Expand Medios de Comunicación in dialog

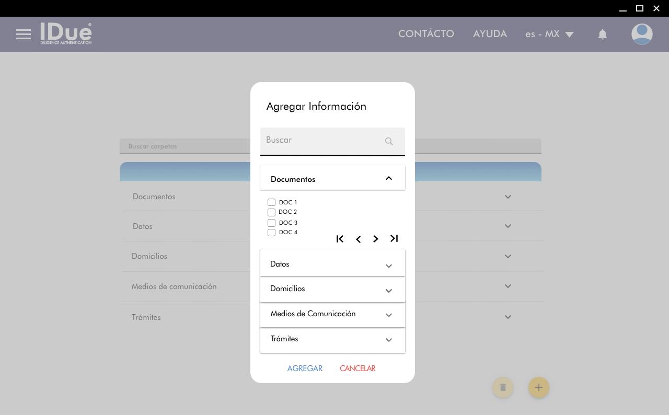pyautogui.click(x=388, y=315)
